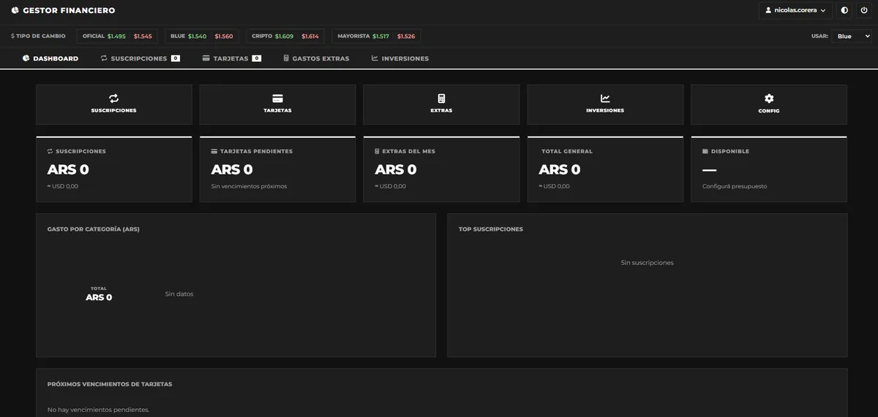
Task: Toggle dark/light theme with half-circle icon
Action: pyautogui.click(x=844, y=10)
